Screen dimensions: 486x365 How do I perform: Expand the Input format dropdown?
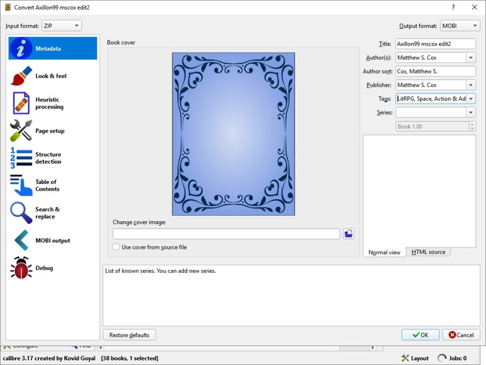(62, 26)
